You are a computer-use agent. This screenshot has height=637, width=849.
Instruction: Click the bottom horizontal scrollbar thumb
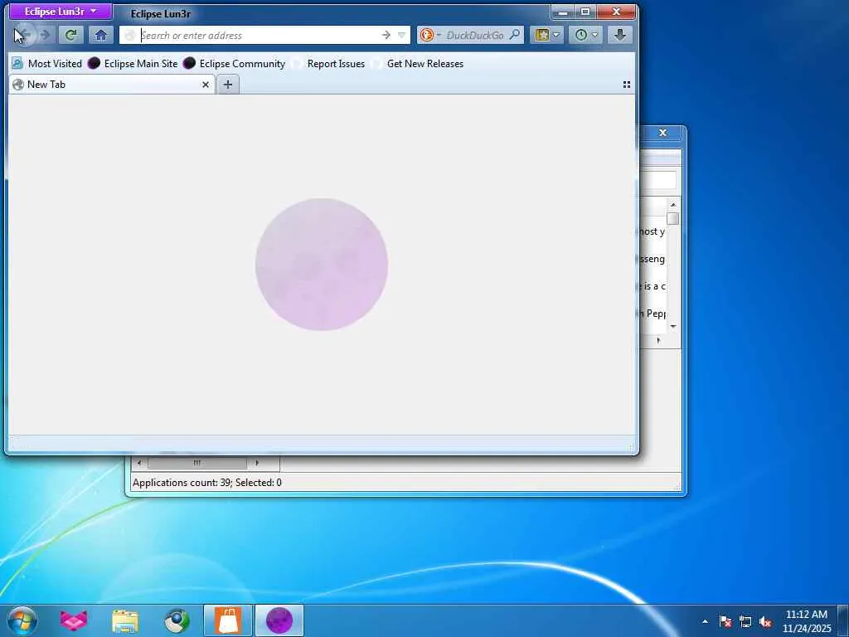coord(197,463)
